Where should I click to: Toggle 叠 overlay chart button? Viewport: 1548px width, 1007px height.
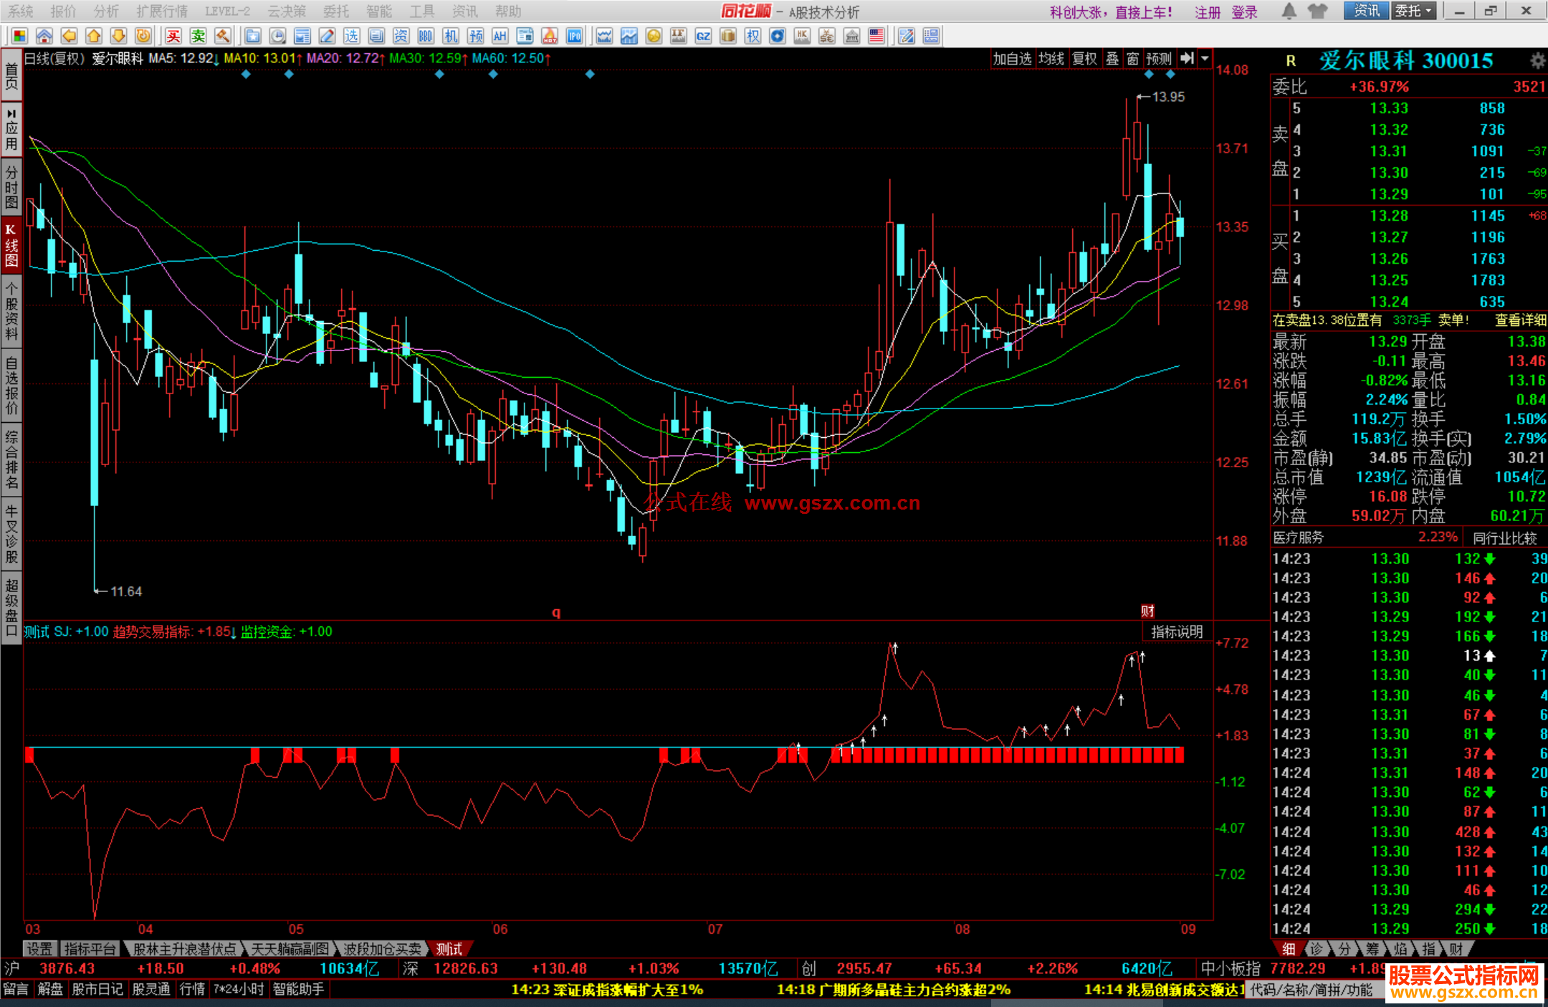[1112, 59]
